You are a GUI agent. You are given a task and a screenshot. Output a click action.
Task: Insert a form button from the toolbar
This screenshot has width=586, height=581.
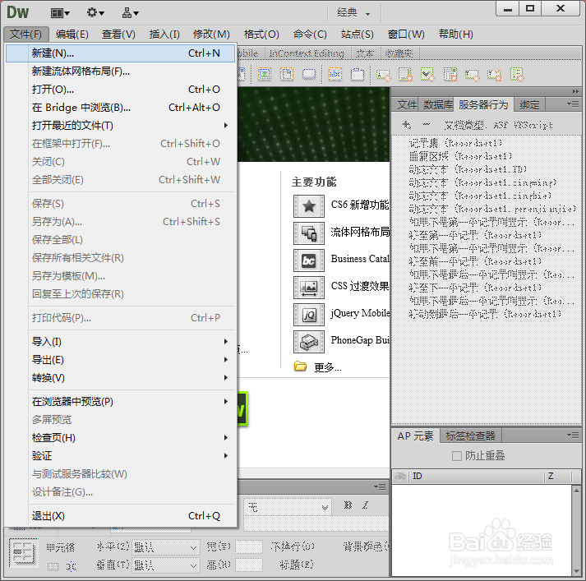coord(309,74)
